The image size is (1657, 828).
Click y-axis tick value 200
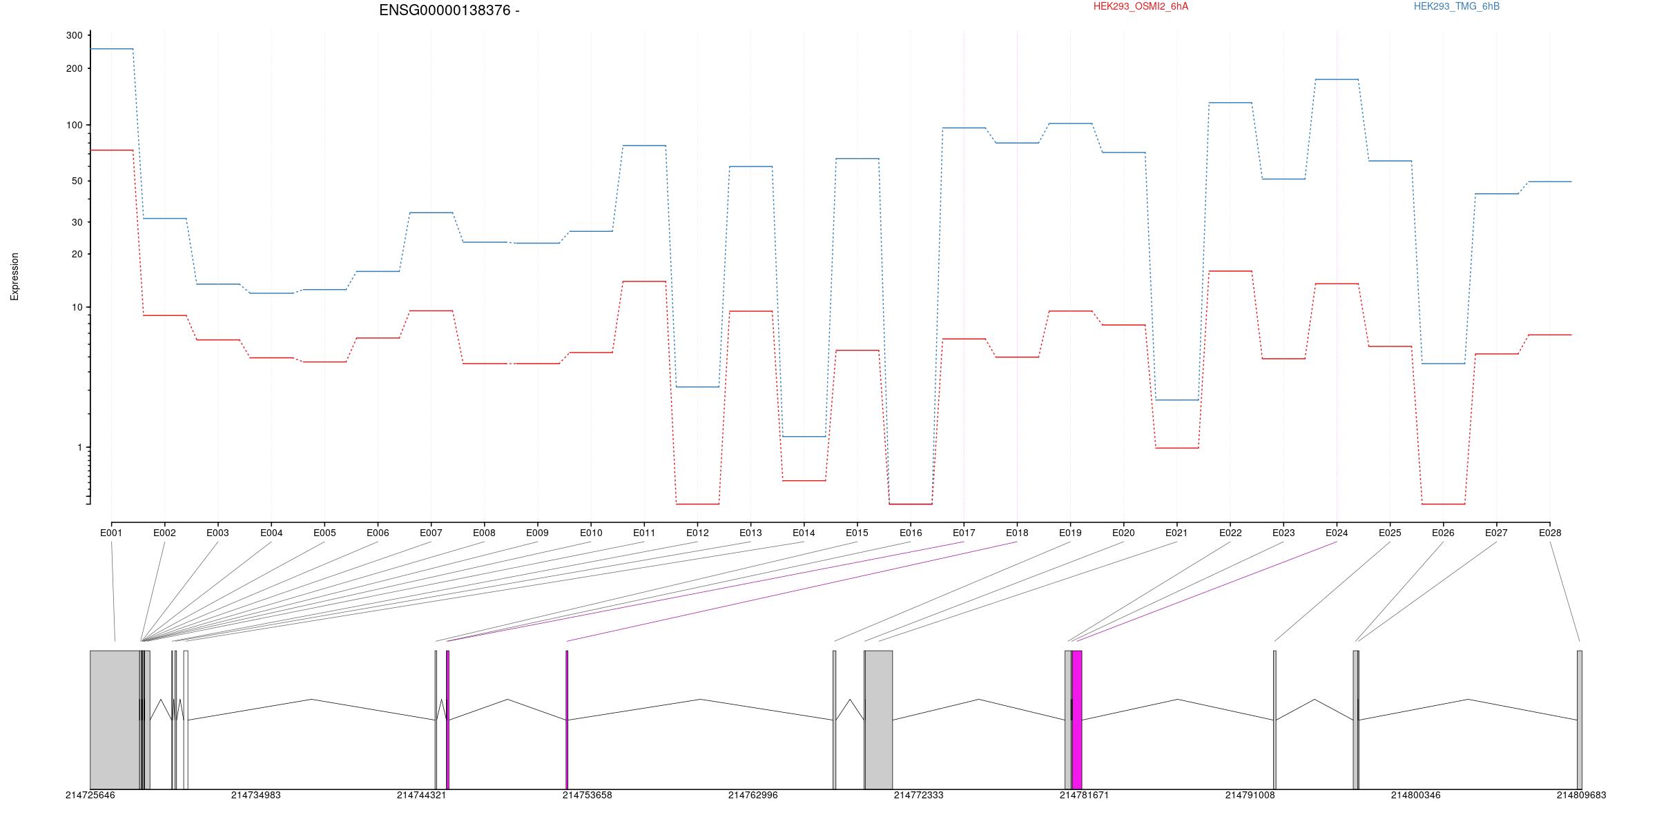point(74,68)
